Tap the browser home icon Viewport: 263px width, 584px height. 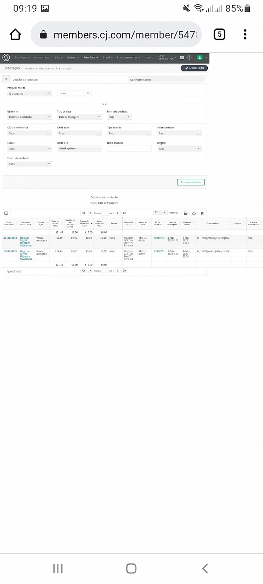coord(15,35)
